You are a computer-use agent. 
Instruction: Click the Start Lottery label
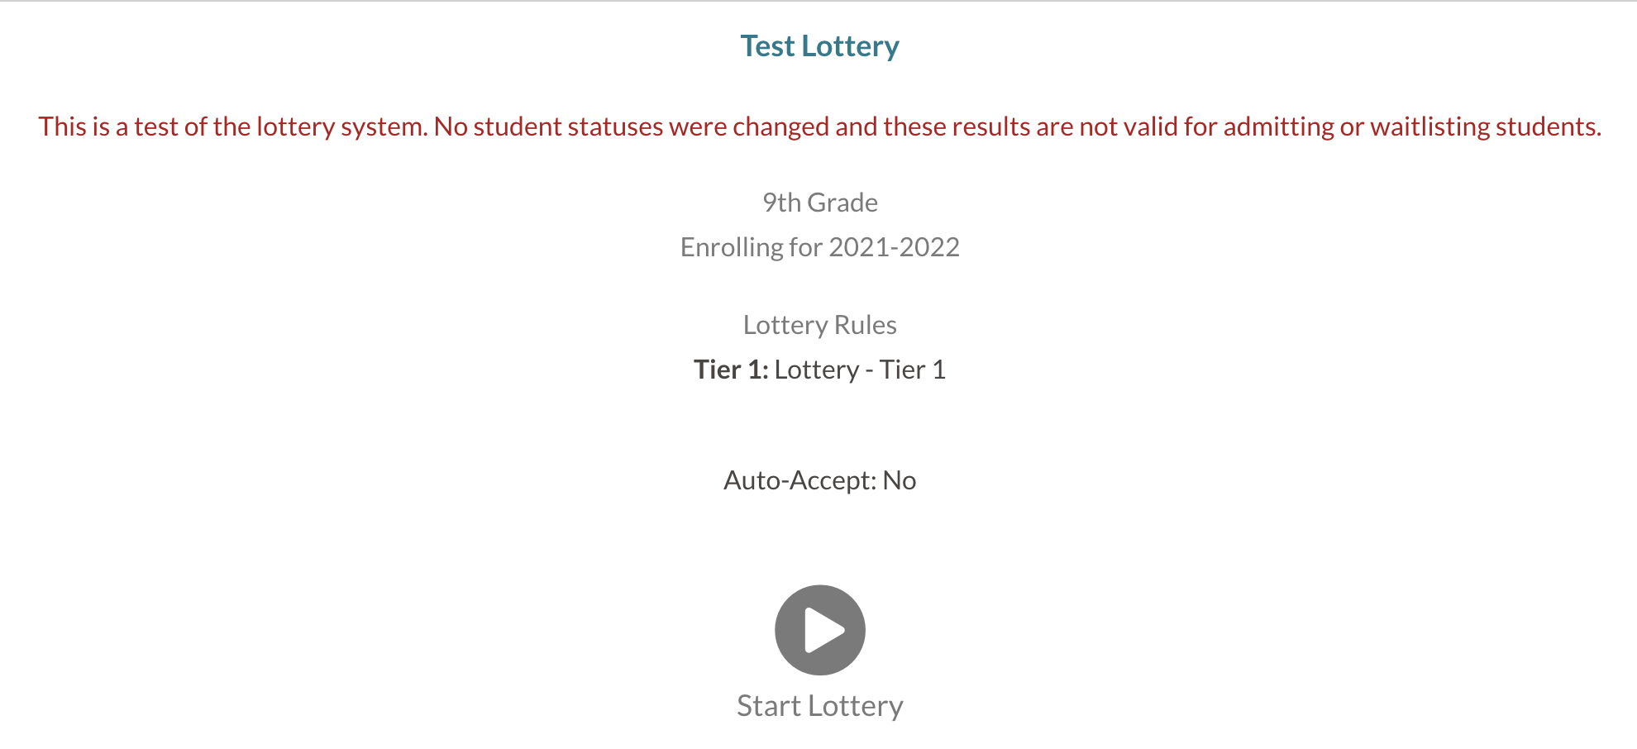pos(819,705)
